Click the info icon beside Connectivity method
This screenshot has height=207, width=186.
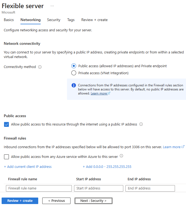point(40,67)
